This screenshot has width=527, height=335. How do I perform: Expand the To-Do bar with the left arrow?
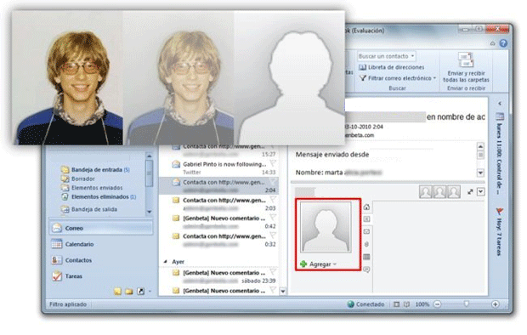pos(500,104)
